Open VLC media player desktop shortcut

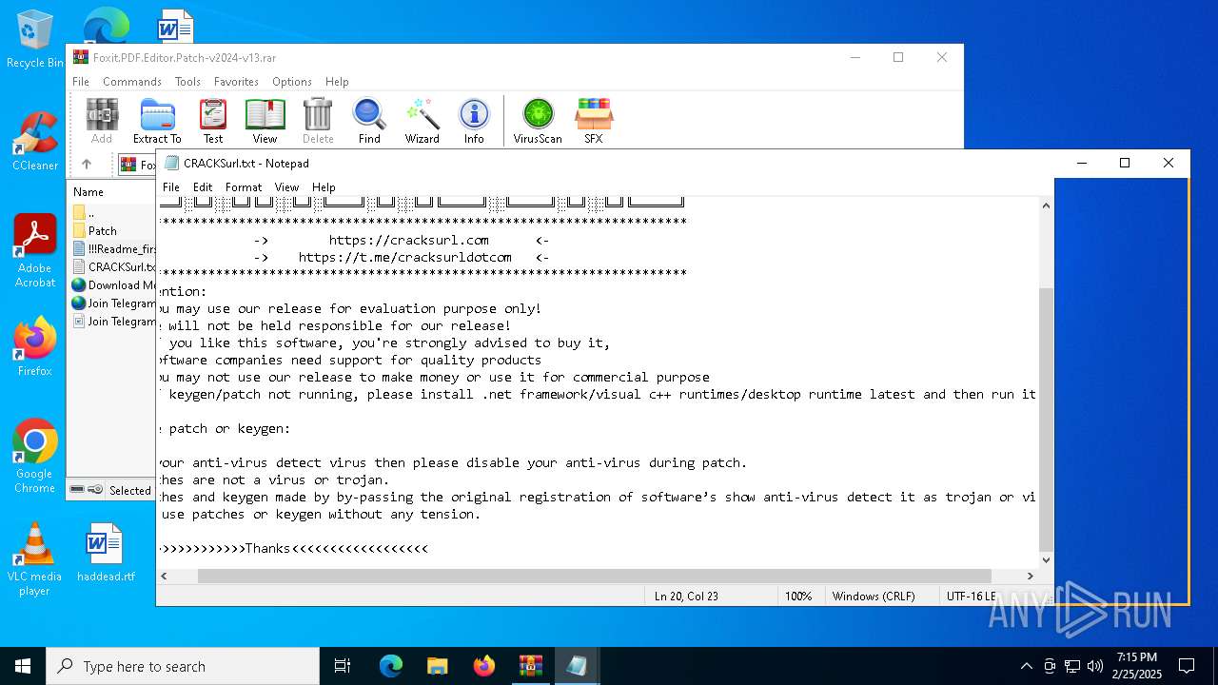click(34, 559)
